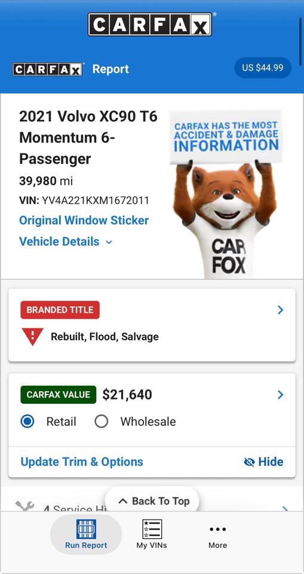The image size is (304, 574).
Task: Click Update Trim & Options link
Action: coord(82,462)
